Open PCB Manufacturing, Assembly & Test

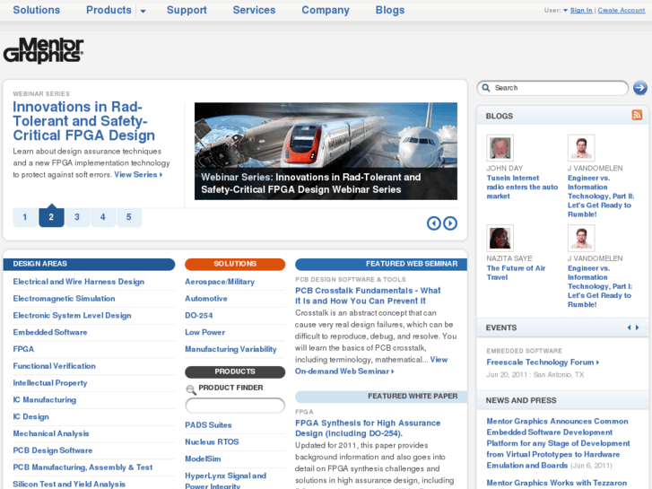pos(83,467)
